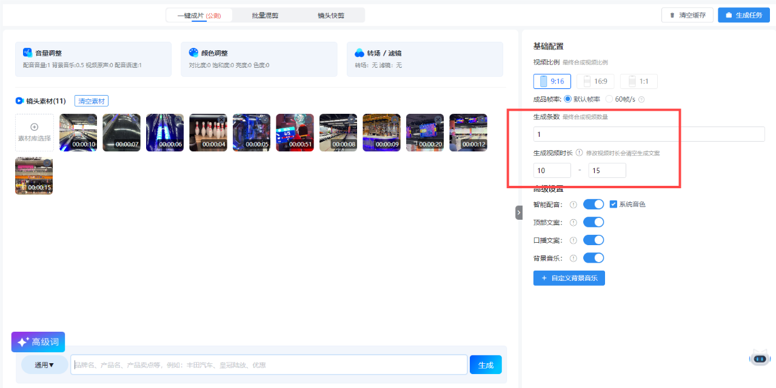Click the 素材库选择 add material tile

(x=35, y=133)
